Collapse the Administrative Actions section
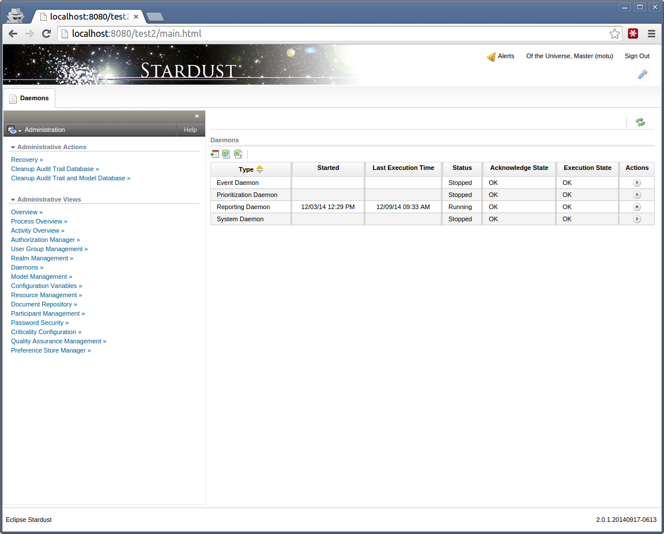 (13, 147)
